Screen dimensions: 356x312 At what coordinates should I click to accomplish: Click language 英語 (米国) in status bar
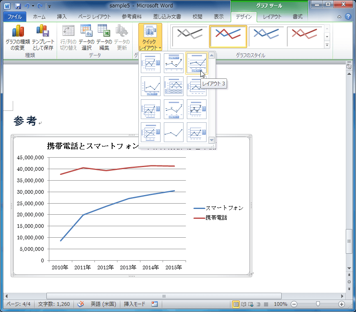(x=103, y=304)
